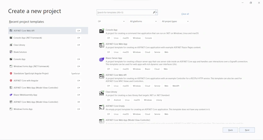Select recent Console App (.NET Framework) template
263x140 pixels.
(x=48, y=38)
